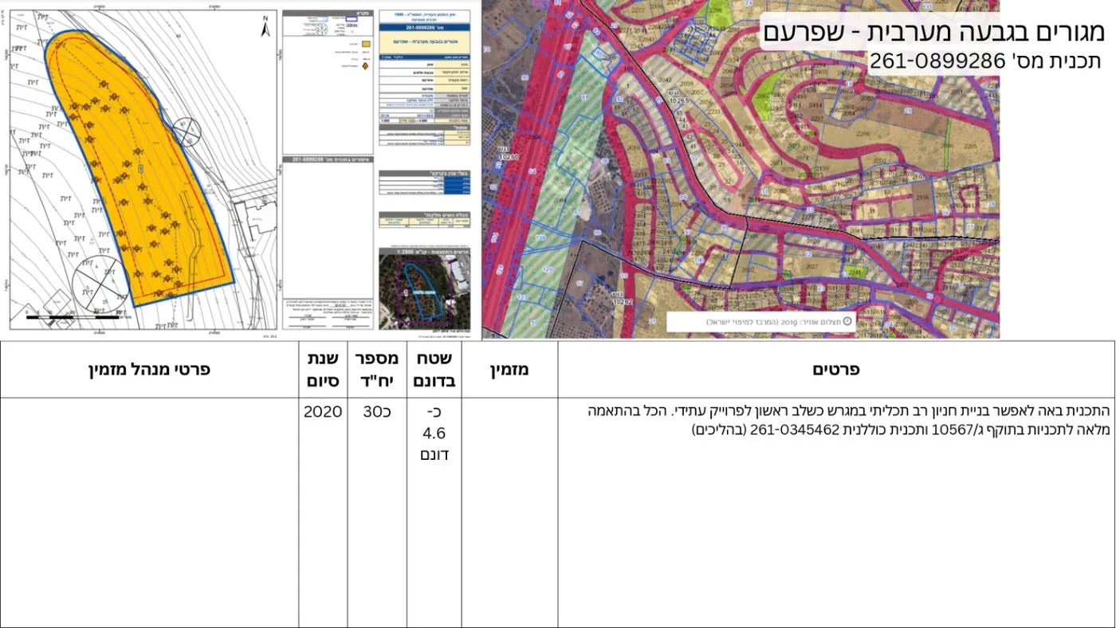Click the title מגורים בגבעה מערבית - שפרעם
The image size is (1116, 628).
click(933, 32)
